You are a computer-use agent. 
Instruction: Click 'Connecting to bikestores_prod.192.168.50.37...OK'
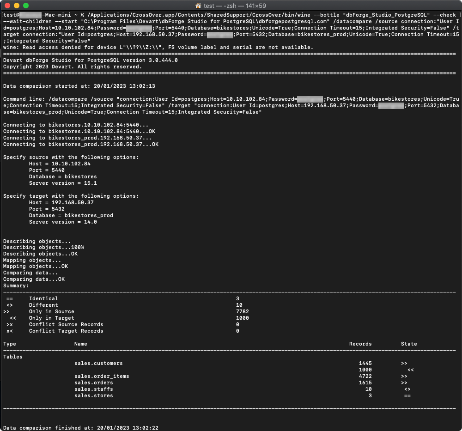pyautogui.click(x=81, y=144)
